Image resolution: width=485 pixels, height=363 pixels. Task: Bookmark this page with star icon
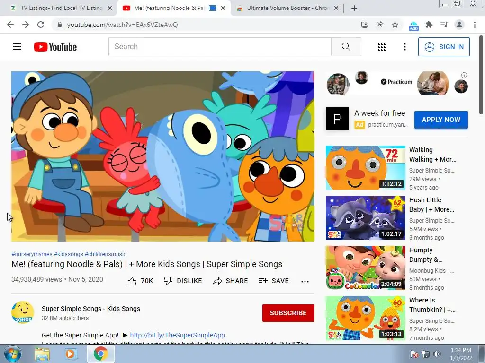[x=395, y=25]
